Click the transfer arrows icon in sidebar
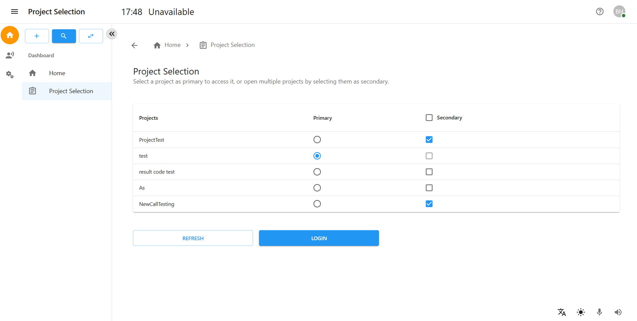This screenshot has width=637, height=321. point(91,36)
